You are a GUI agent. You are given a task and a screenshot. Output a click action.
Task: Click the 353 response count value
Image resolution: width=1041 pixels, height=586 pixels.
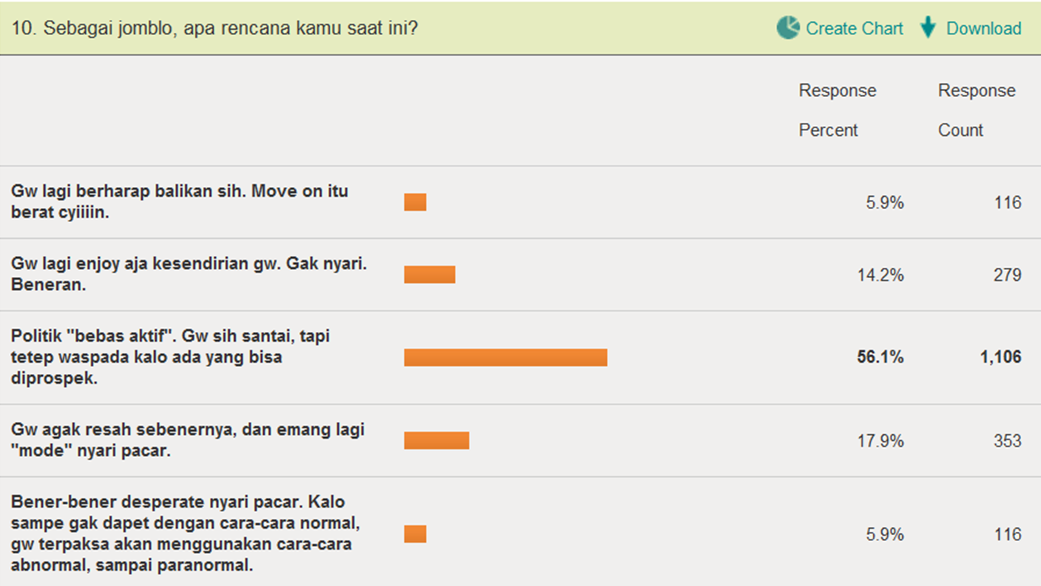coord(1007,440)
